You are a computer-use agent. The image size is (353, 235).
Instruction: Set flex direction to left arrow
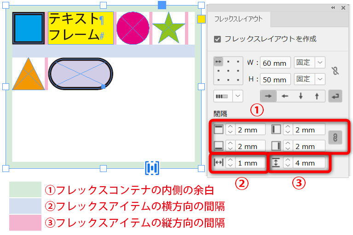coord(284,96)
